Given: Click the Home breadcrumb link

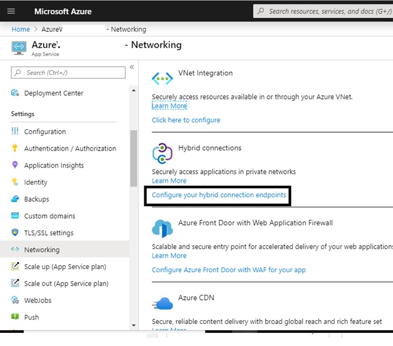Looking at the screenshot, I should click(21, 30).
